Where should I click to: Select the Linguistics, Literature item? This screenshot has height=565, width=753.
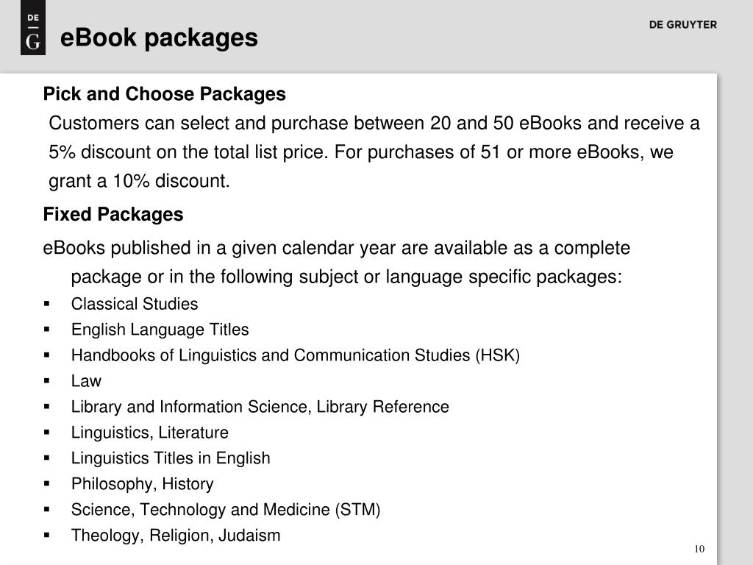[x=150, y=433]
